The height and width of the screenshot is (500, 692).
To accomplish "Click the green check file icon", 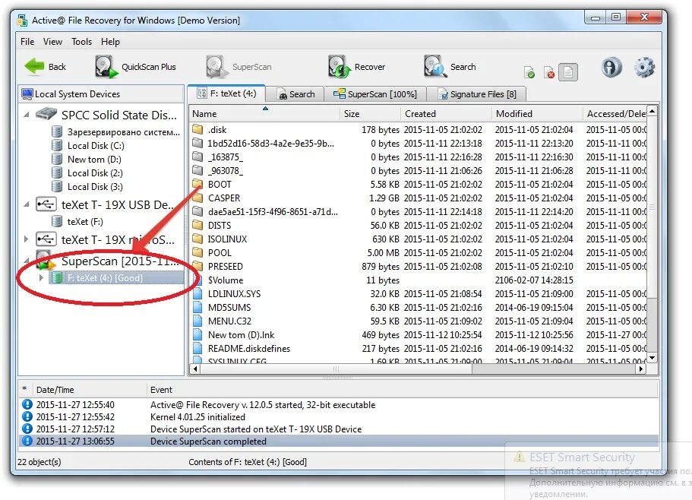I will (529, 72).
